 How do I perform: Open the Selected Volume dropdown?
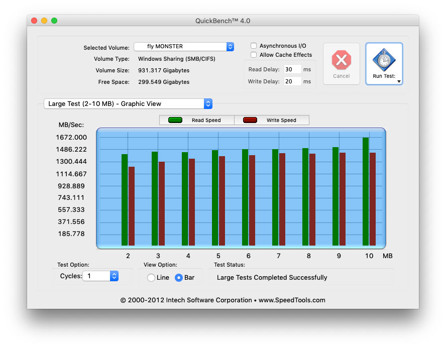tap(184, 47)
